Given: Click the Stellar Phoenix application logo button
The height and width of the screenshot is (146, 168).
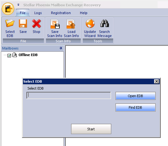Looking at the screenshot, I should click(8, 9).
